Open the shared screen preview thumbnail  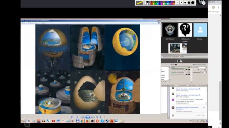177,48
